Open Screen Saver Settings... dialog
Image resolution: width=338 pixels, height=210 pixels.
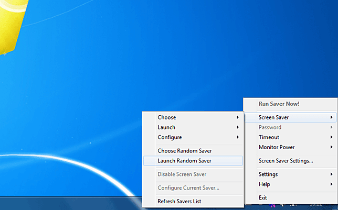pyautogui.click(x=291, y=161)
